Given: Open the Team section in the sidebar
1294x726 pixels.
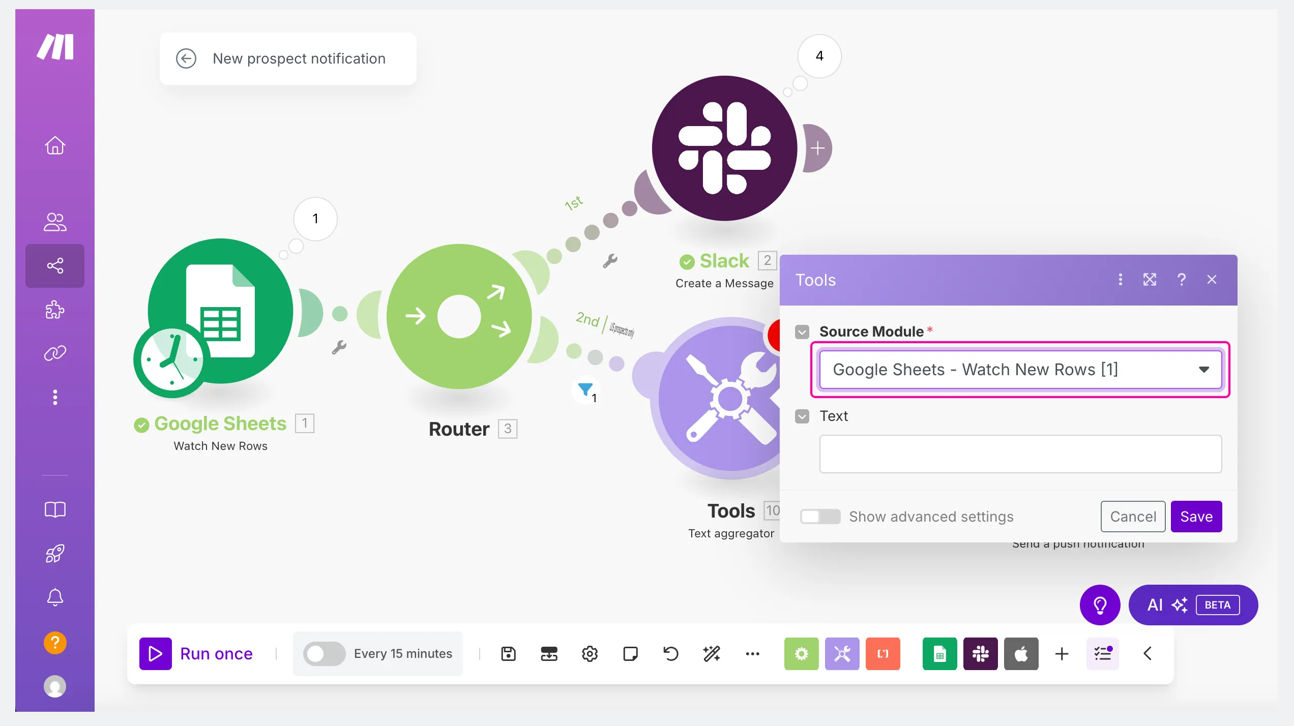Looking at the screenshot, I should [55, 222].
